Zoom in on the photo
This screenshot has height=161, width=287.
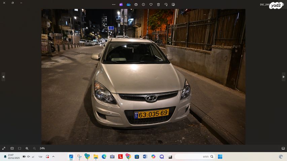tap(27, 148)
